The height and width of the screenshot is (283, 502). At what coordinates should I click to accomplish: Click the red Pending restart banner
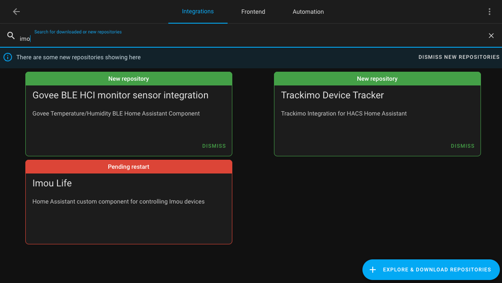pos(128,167)
